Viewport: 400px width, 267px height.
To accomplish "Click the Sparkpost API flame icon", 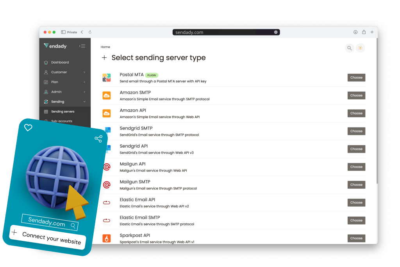I will [x=107, y=238].
